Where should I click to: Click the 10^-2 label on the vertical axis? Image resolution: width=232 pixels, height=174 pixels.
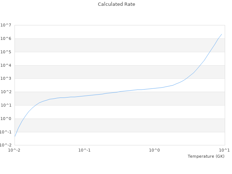point(5,145)
